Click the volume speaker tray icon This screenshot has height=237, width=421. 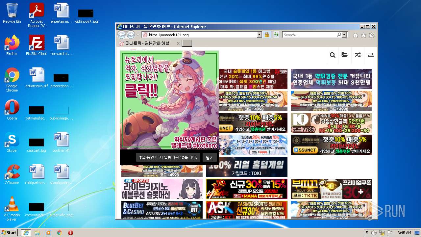pos(374,233)
